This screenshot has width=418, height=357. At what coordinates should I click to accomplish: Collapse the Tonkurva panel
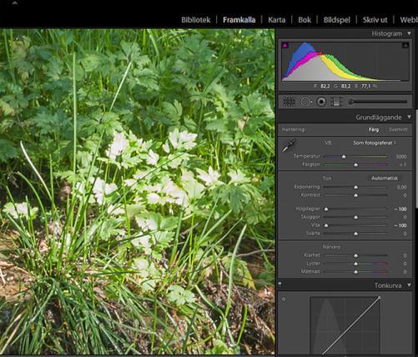409,285
